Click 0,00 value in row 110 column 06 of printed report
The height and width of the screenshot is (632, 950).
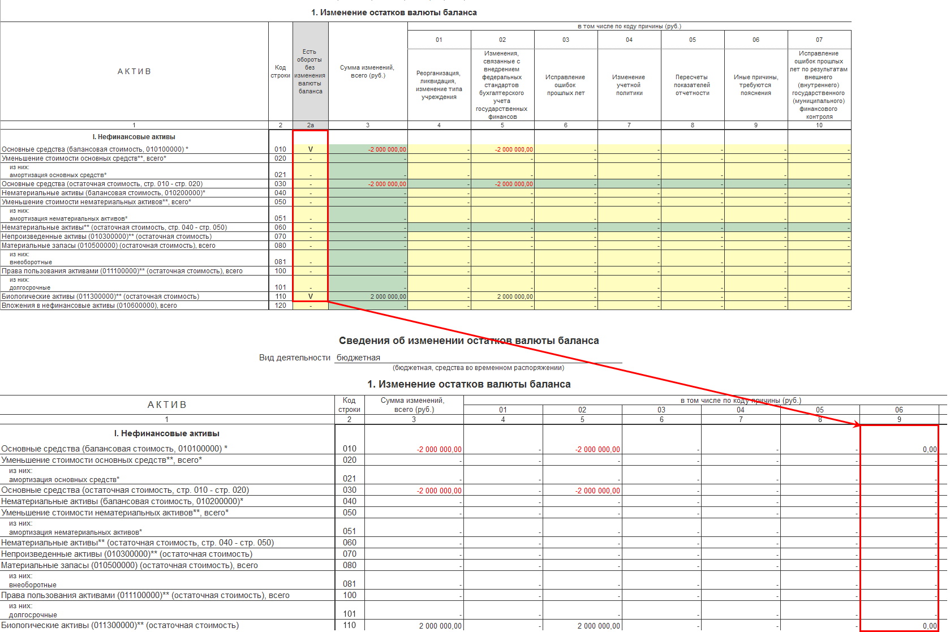click(x=930, y=626)
